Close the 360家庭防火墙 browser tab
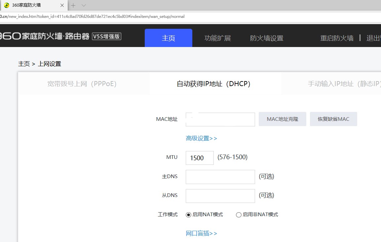Screen dimensions: 381x242 [62, 5]
